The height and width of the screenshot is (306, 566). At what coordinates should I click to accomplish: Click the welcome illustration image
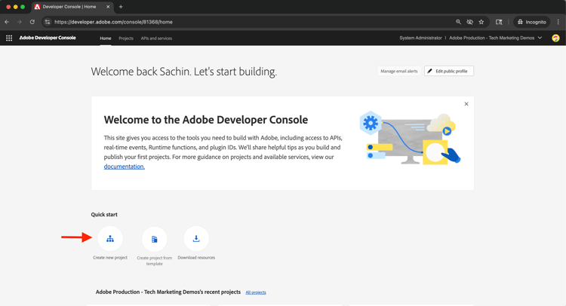coord(410,139)
